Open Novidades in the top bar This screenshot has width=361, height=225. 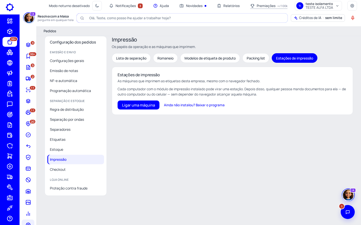(x=193, y=6)
